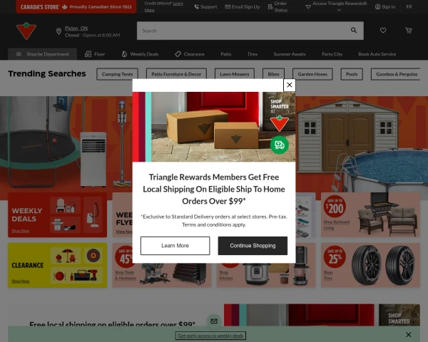Open the Tires navigation item

coord(253,54)
